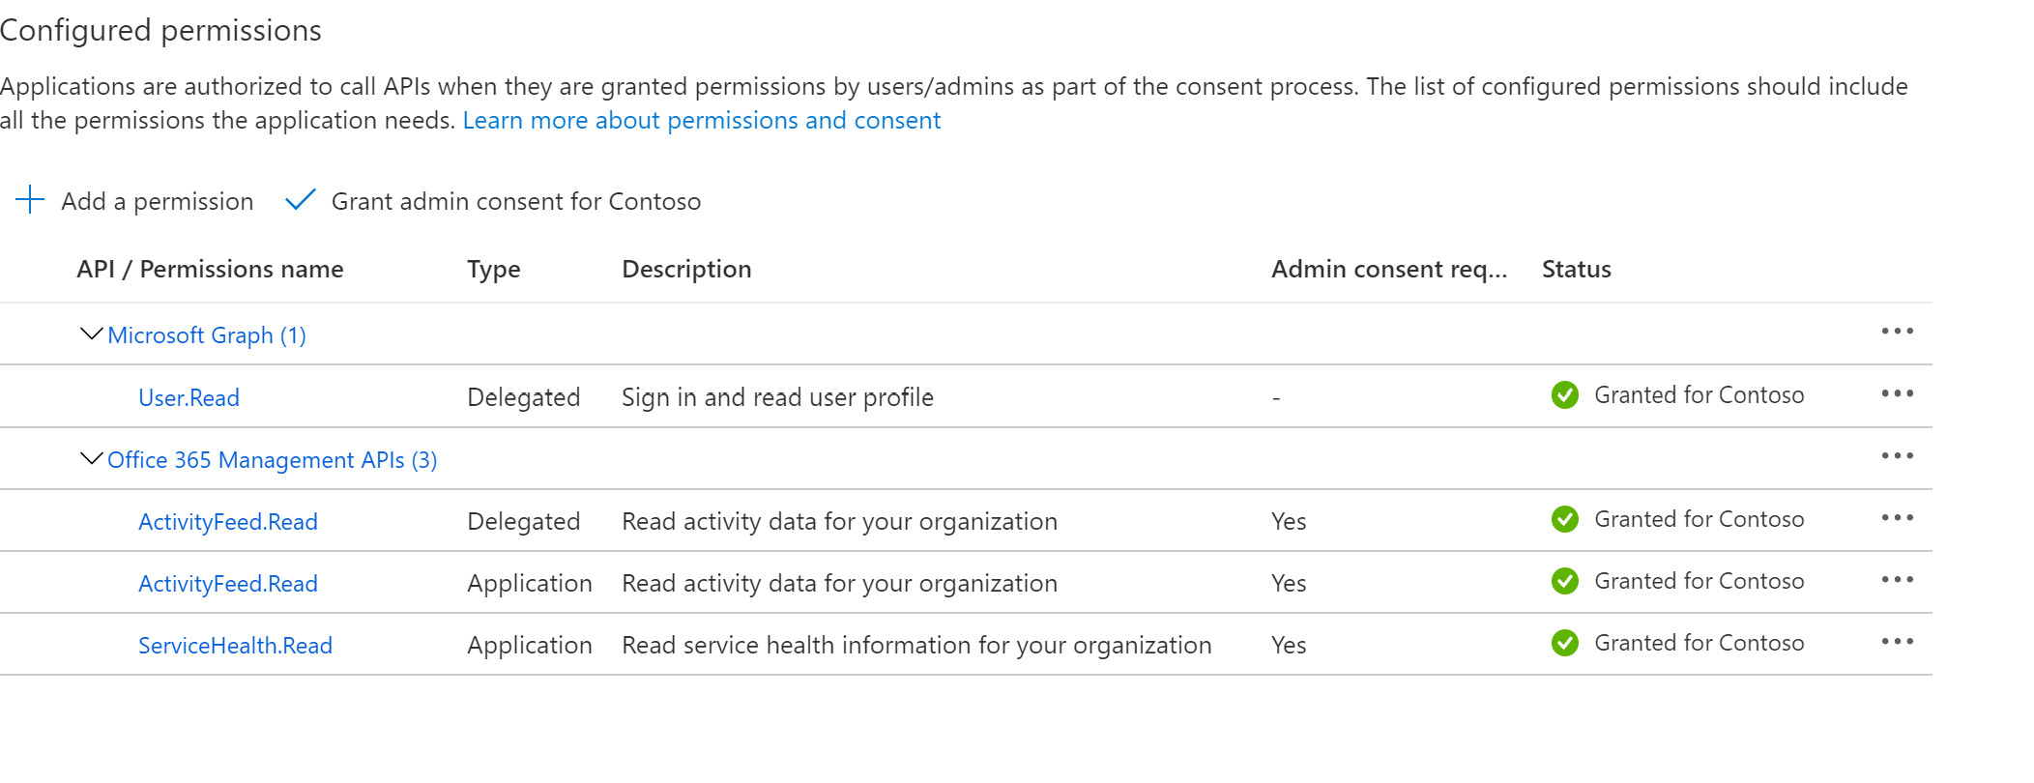The width and height of the screenshot is (2034, 783).
Task: Open more options for application ActivityFeed.Read row
Action: pyautogui.click(x=1897, y=580)
